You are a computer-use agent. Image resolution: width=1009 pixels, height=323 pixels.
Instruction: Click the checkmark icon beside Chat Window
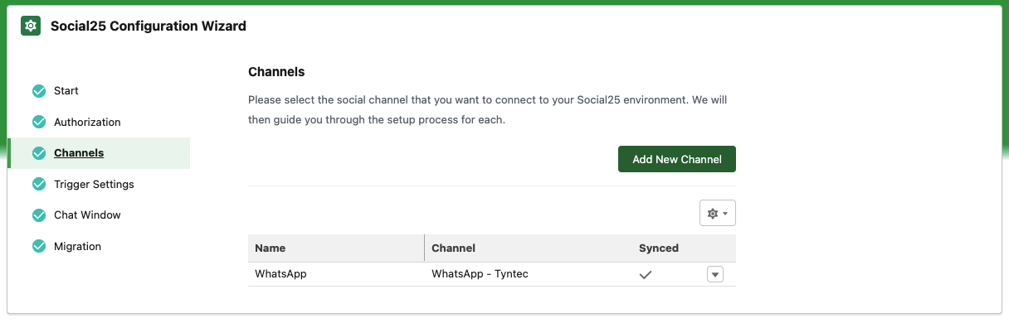pyautogui.click(x=38, y=215)
